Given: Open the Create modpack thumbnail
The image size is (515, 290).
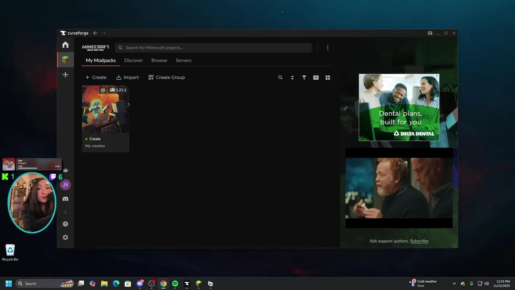Looking at the screenshot, I should point(105,109).
